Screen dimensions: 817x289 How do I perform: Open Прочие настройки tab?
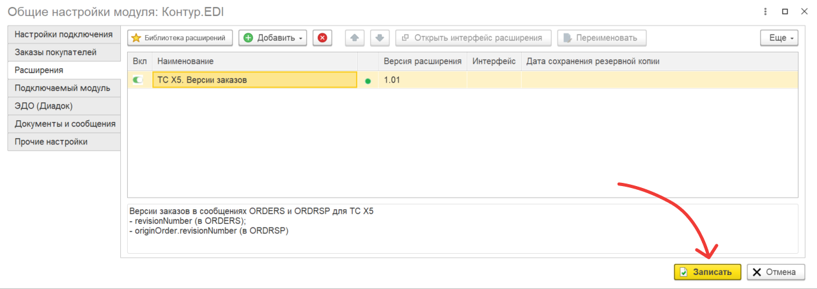64,142
